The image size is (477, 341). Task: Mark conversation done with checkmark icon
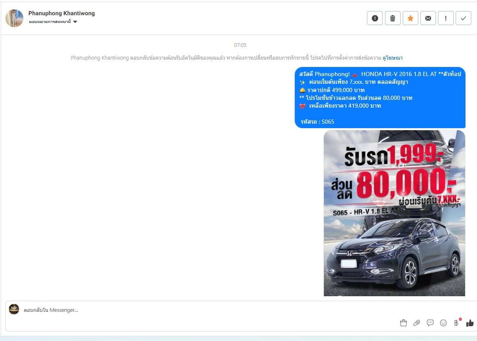coord(463,18)
